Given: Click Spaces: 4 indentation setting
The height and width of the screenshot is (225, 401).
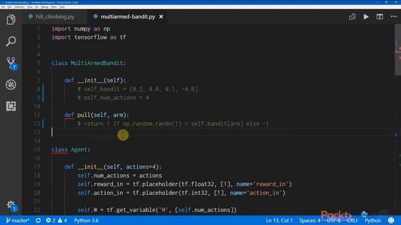Looking at the screenshot, I should [310, 221].
